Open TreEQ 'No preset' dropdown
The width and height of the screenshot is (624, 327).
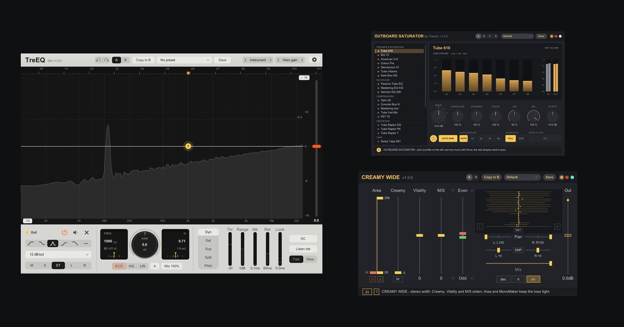click(185, 60)
